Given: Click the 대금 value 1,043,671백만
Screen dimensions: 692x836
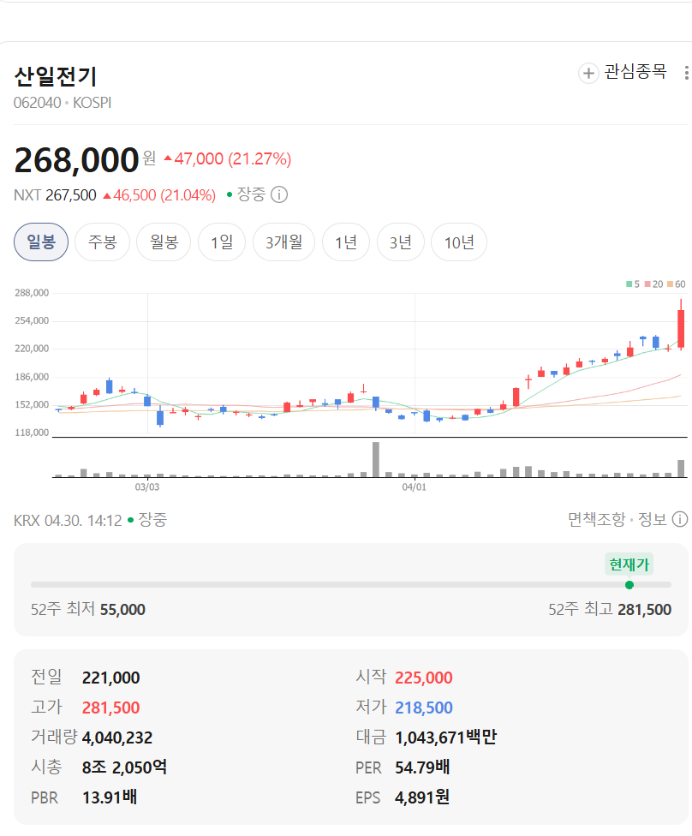Looking at the screenshot, I should 445,737.
